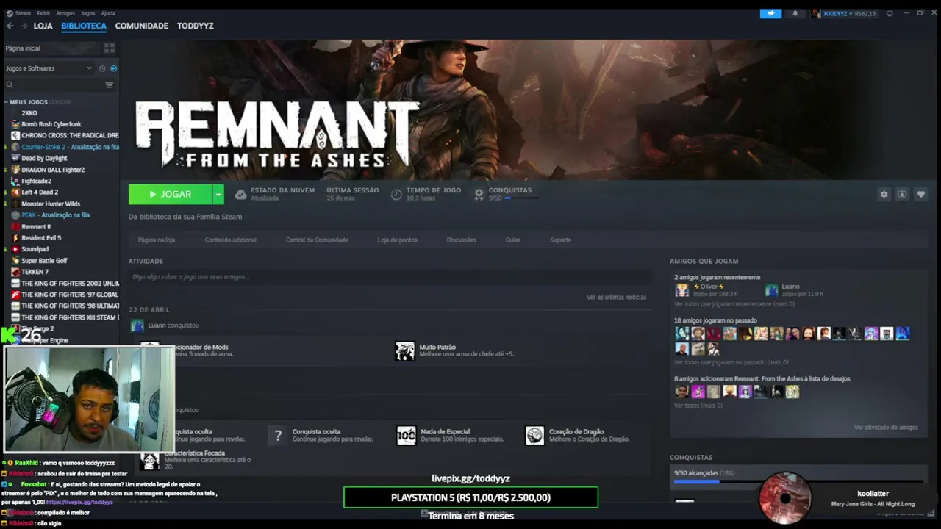Go to the BIBLIOTECA tab
The height and width of the screenshot is (529, 941).
coord(84,26)
